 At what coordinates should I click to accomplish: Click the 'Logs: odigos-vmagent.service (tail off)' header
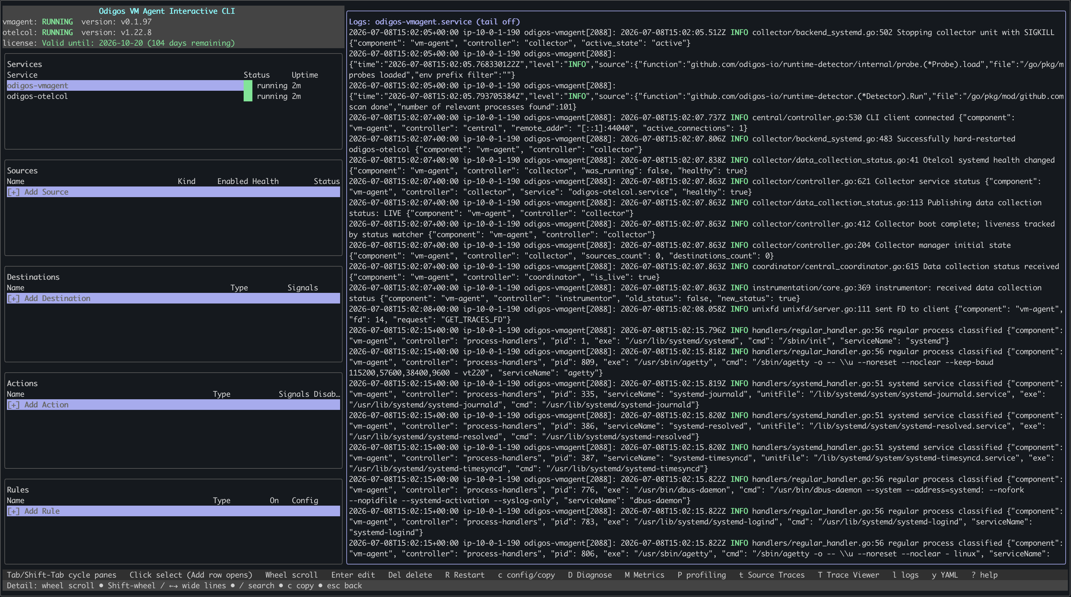tap(434, 22)
